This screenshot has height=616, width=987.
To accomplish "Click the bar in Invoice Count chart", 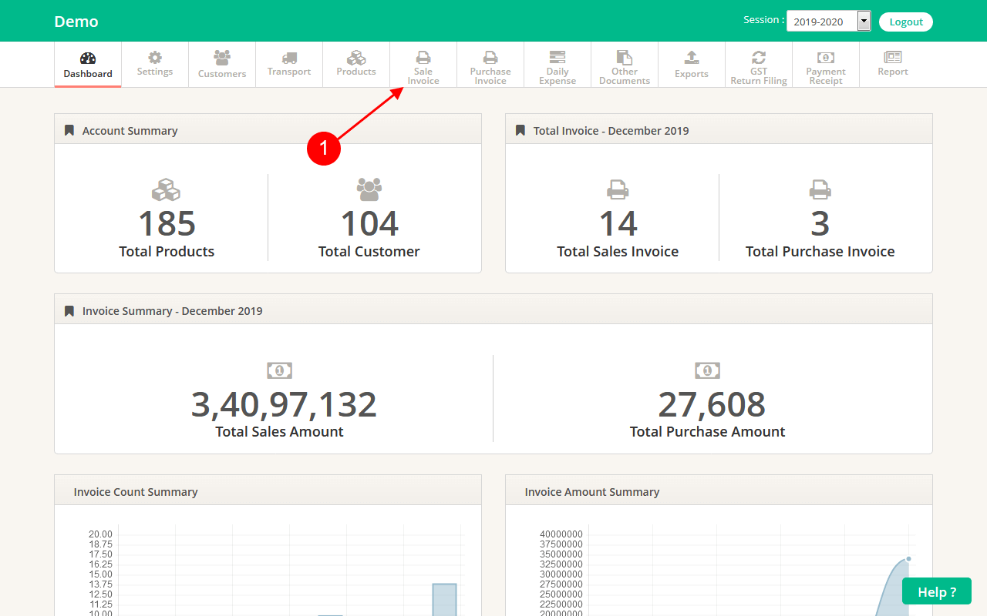I will click(444, 601).
